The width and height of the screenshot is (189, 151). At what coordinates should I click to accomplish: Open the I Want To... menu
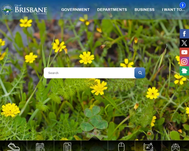[x=173, y=10]
